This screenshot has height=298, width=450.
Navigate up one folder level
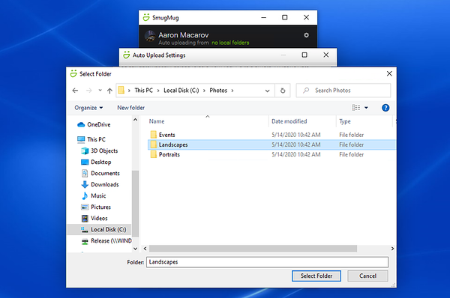pos(109,91)
